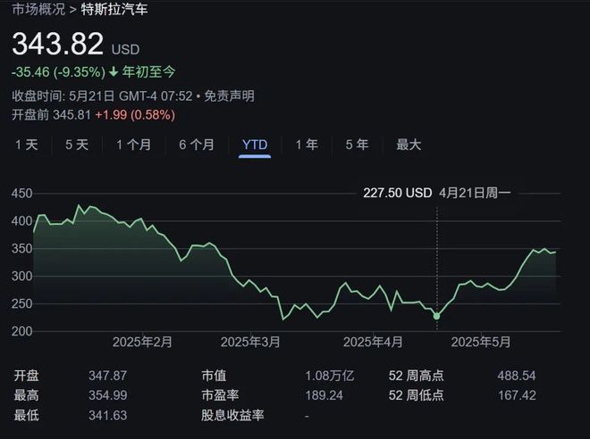The height and width of the screenshot is (439, 590).
Task: Switch to the 5天 time range
Action: pos(77,145)
